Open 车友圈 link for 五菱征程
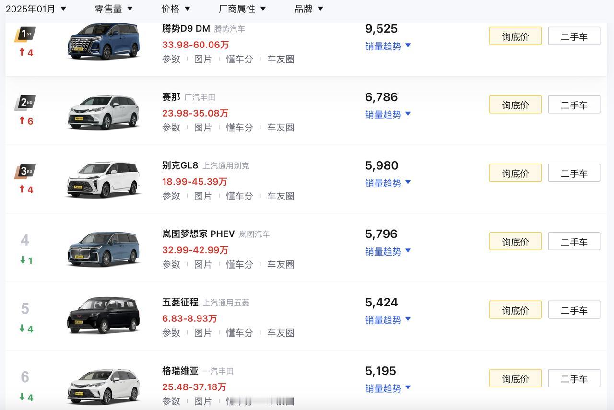Image resolution: width=614 pixels, height=410 pixels. (x=281, y=333)
